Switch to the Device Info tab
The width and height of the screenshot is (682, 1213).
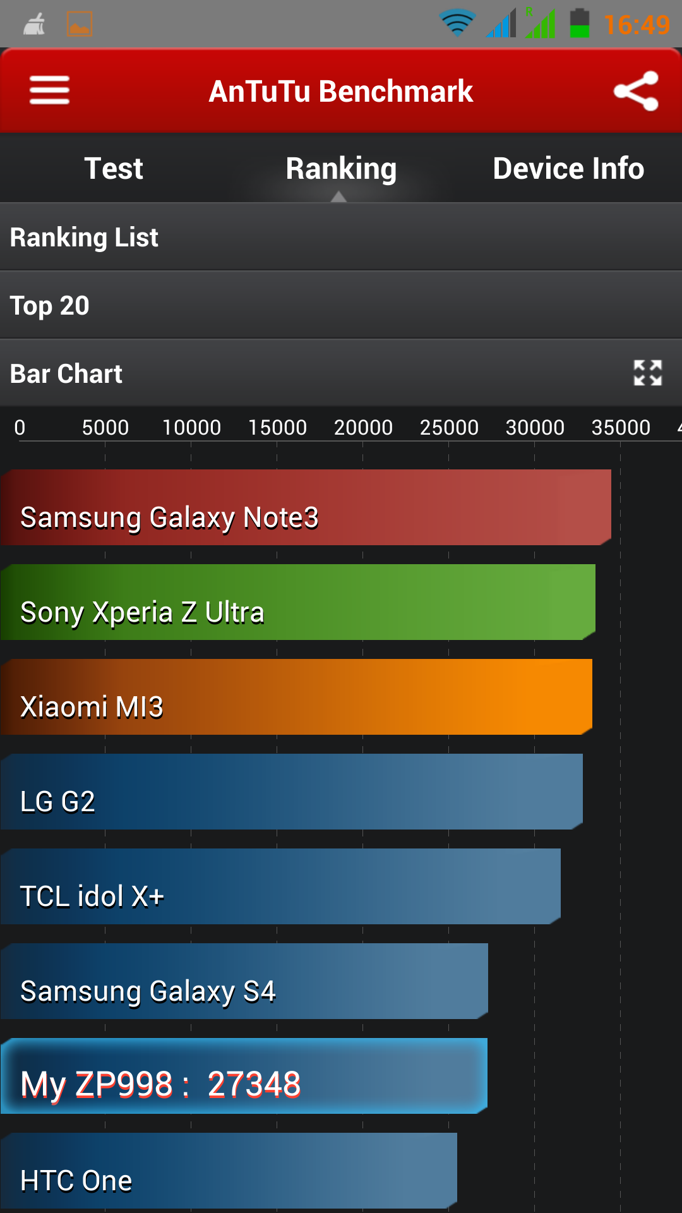click(x=568, y=168)
